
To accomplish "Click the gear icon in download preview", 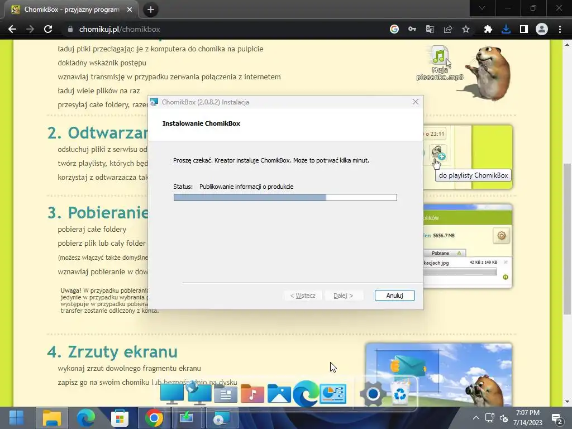I will click(502, 236).
